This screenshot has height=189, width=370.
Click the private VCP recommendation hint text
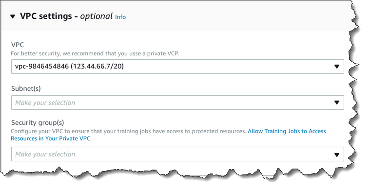(x=95, y=53)
